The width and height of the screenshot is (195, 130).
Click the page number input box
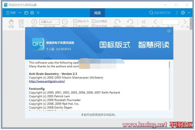coord(170,22)
